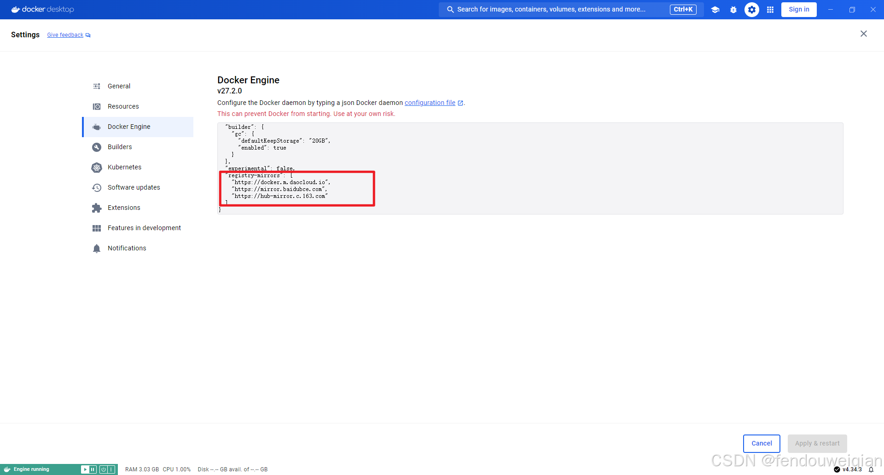
Task: Pause the Docker engine in the status bar
Action: click(93, 469)
